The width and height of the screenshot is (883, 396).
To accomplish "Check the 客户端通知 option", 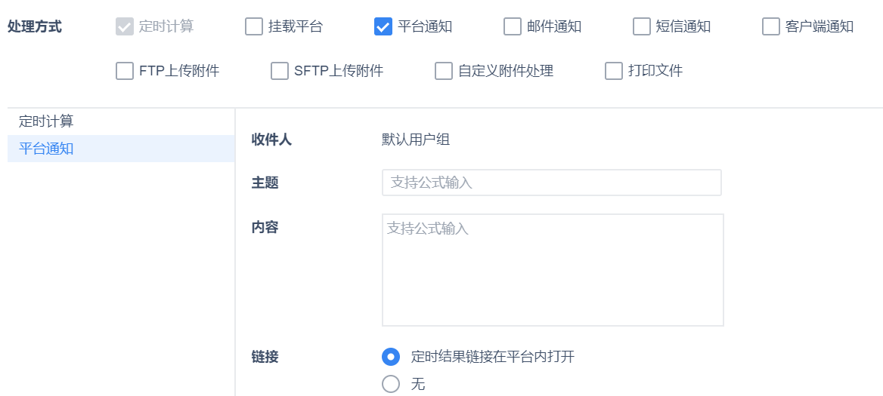I will (x=771, y=26).
